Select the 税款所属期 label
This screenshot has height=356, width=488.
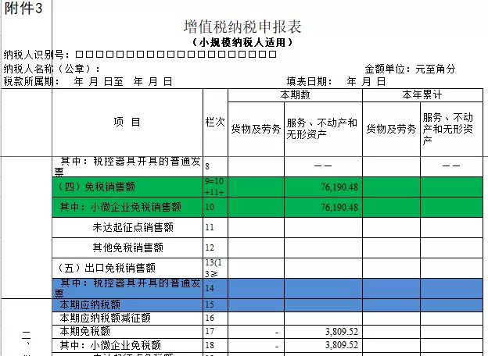tap(31, 82)
